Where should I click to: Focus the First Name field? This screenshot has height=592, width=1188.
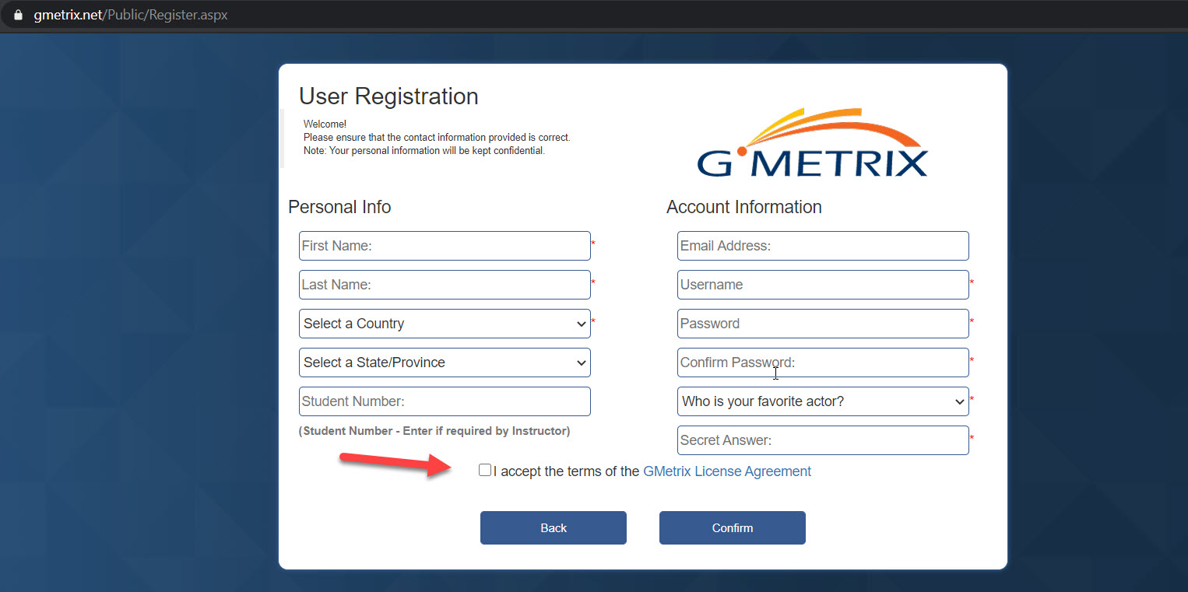(x=445, y=246)
